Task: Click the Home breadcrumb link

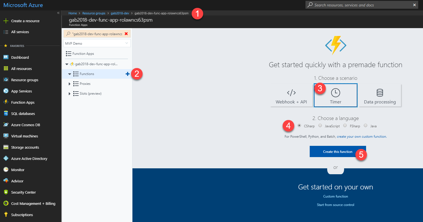Action: pyautogui.click(x=73, y=13)
